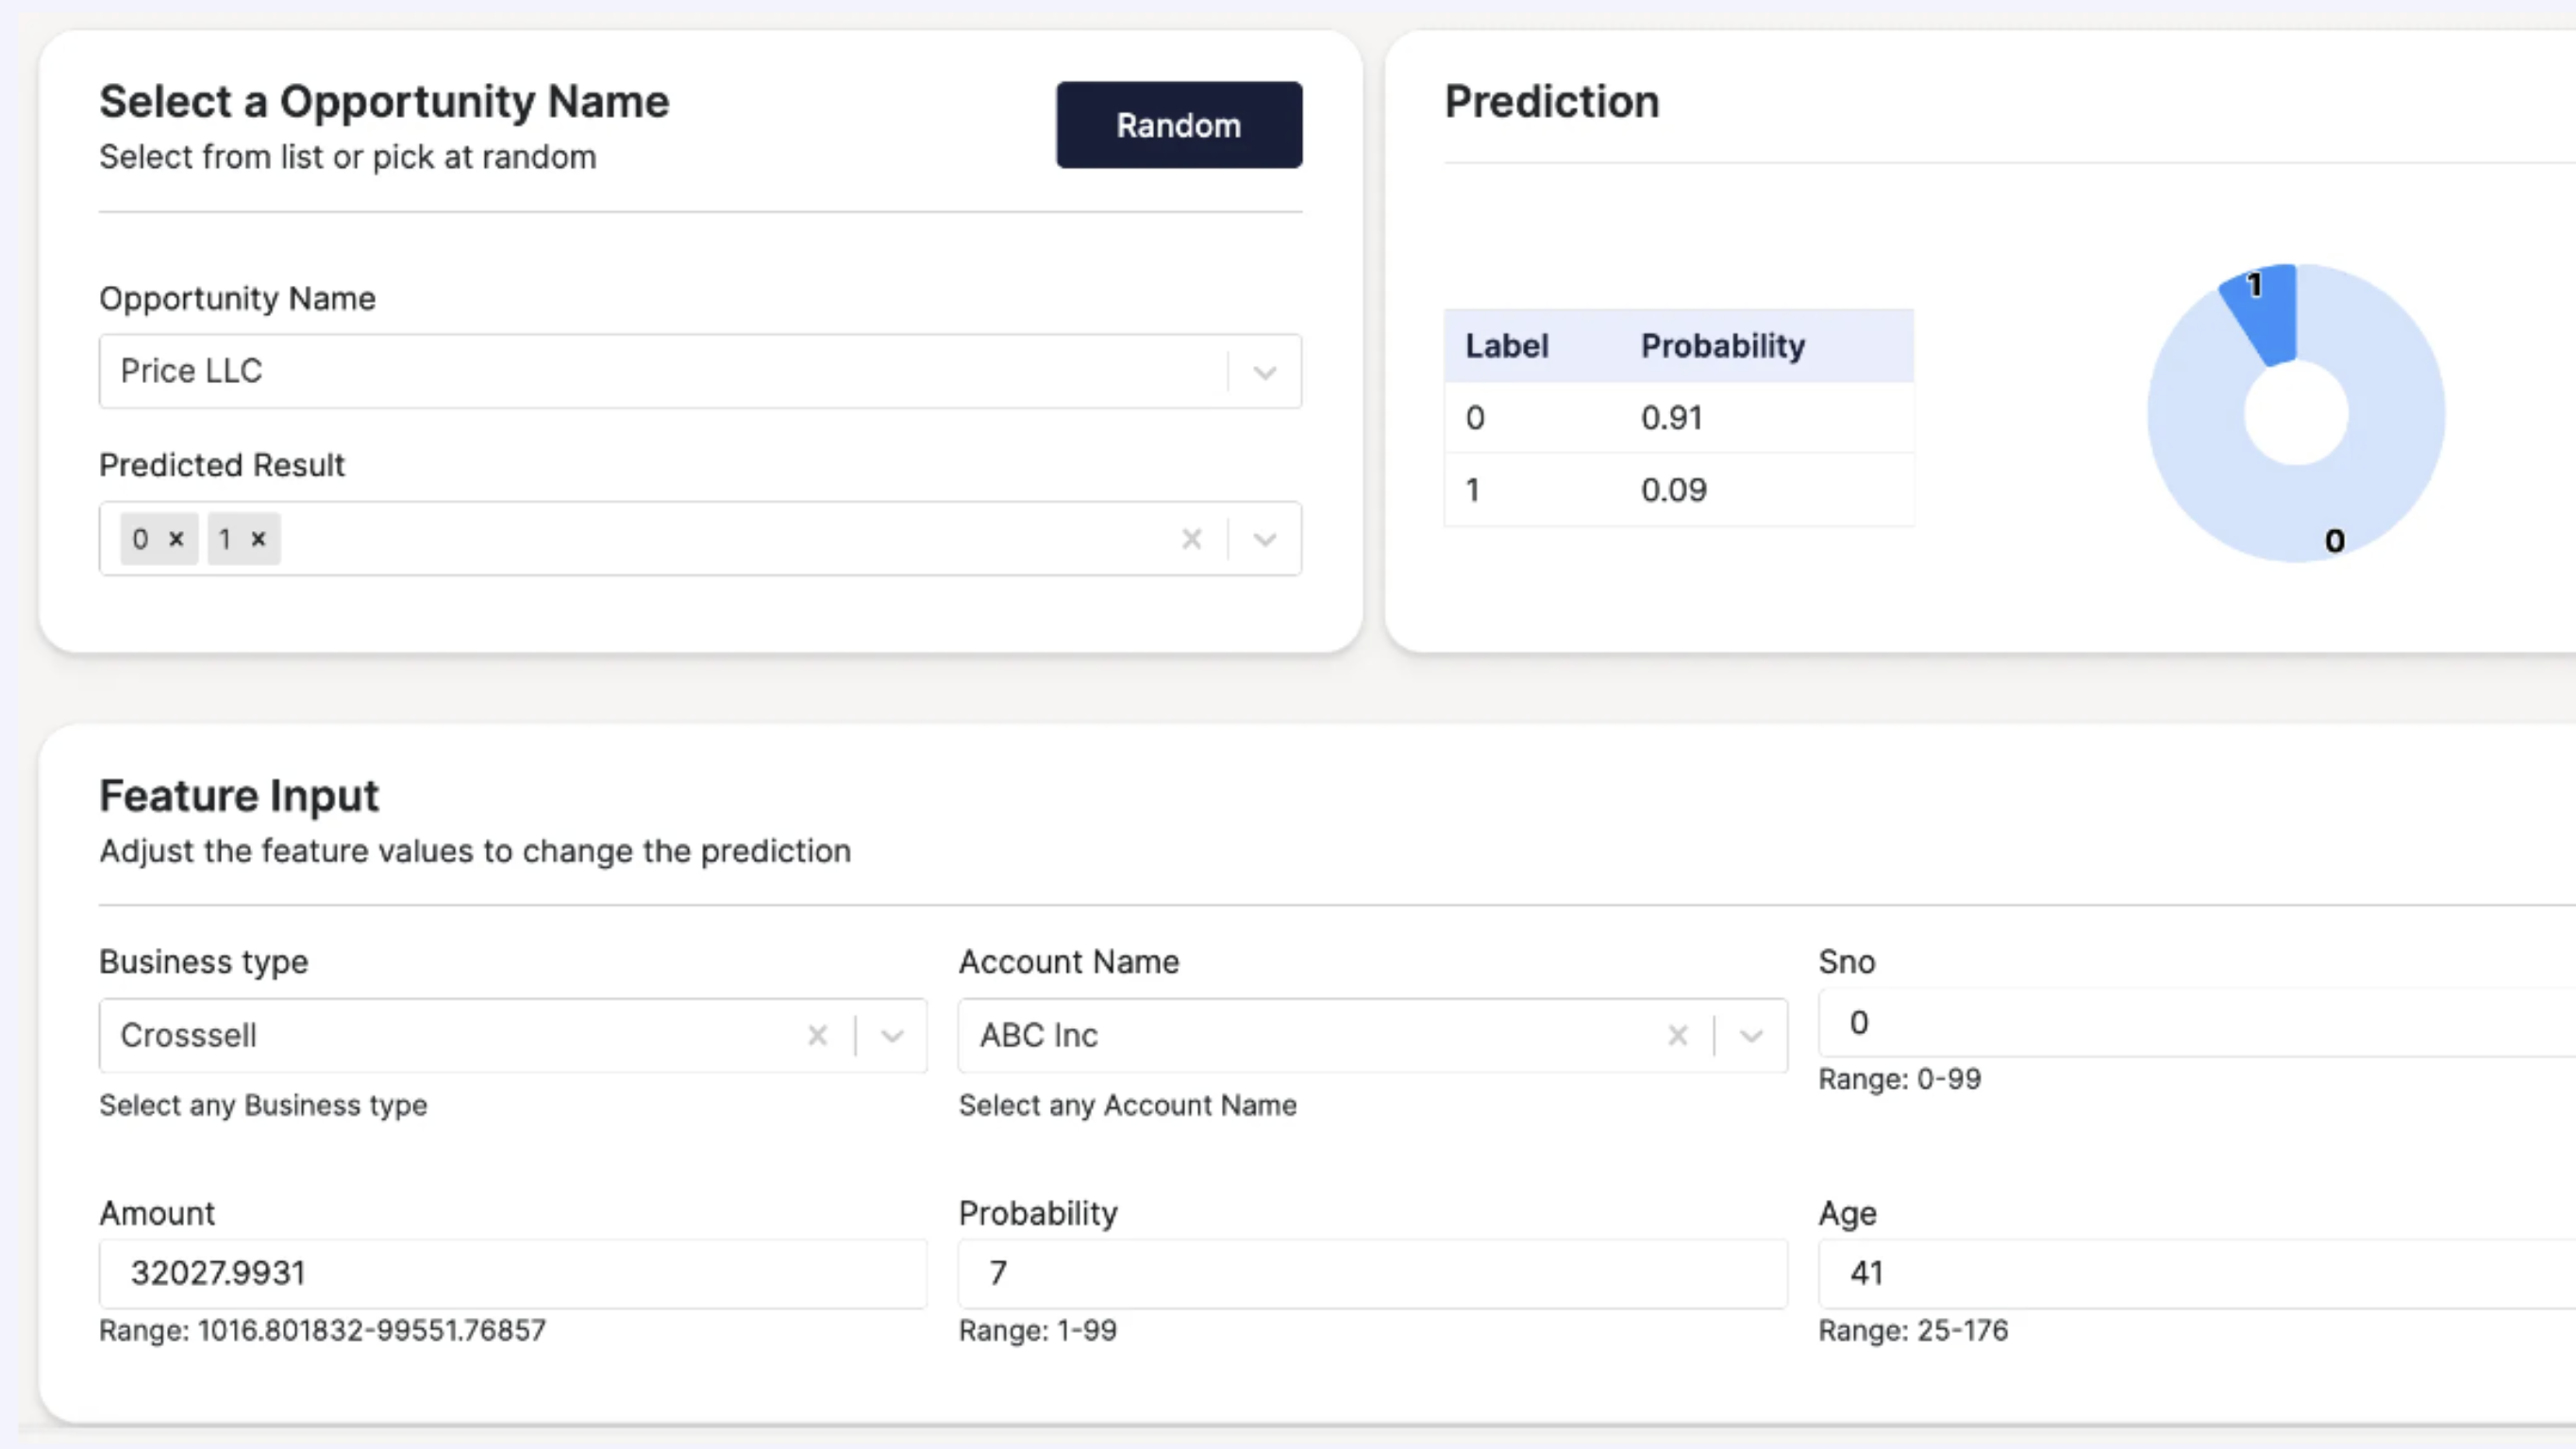The image size is (2576, 1449).
Task: Select the table row with probability 0.91
Action: (1678, 418)
